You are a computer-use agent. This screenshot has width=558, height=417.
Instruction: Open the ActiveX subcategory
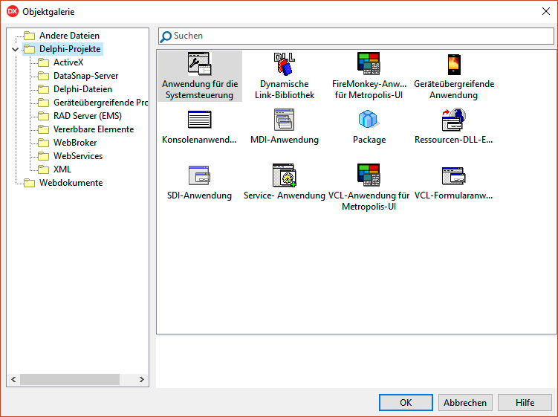click(68, 62)
